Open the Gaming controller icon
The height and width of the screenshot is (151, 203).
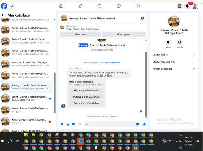pyautogui.click(x=138, y=6)
